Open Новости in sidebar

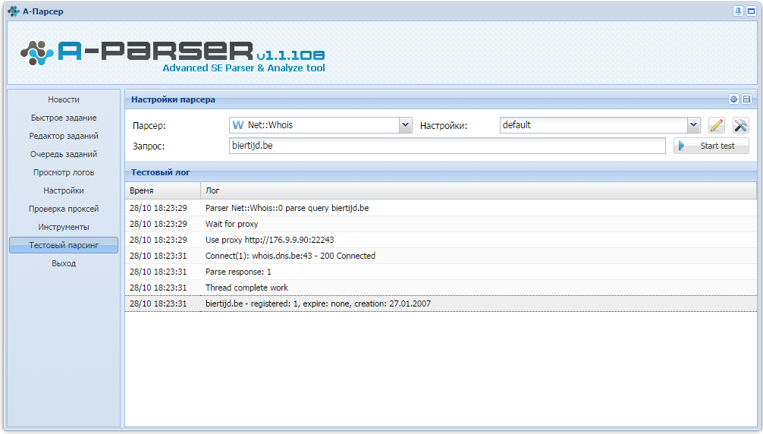[64, 99]
